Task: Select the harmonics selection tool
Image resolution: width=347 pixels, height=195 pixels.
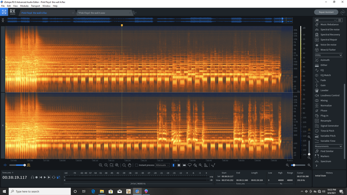Action: point(206,165)
